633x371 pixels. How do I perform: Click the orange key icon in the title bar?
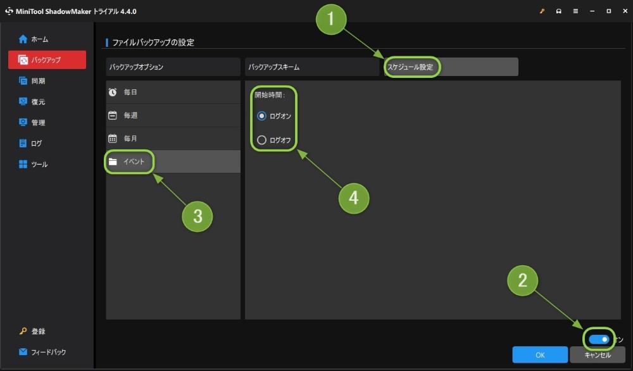click(x=542, y=11)
